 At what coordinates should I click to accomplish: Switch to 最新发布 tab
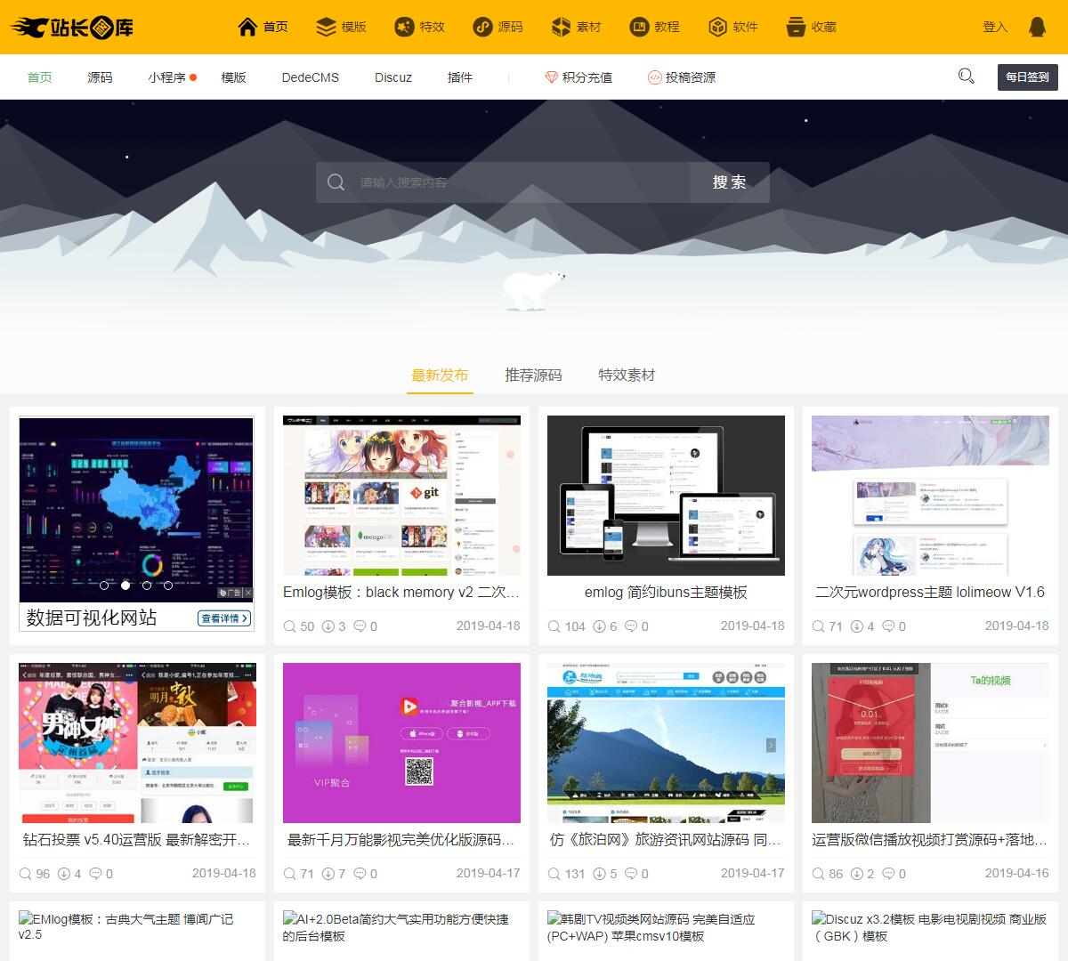(x=440, y=376)
